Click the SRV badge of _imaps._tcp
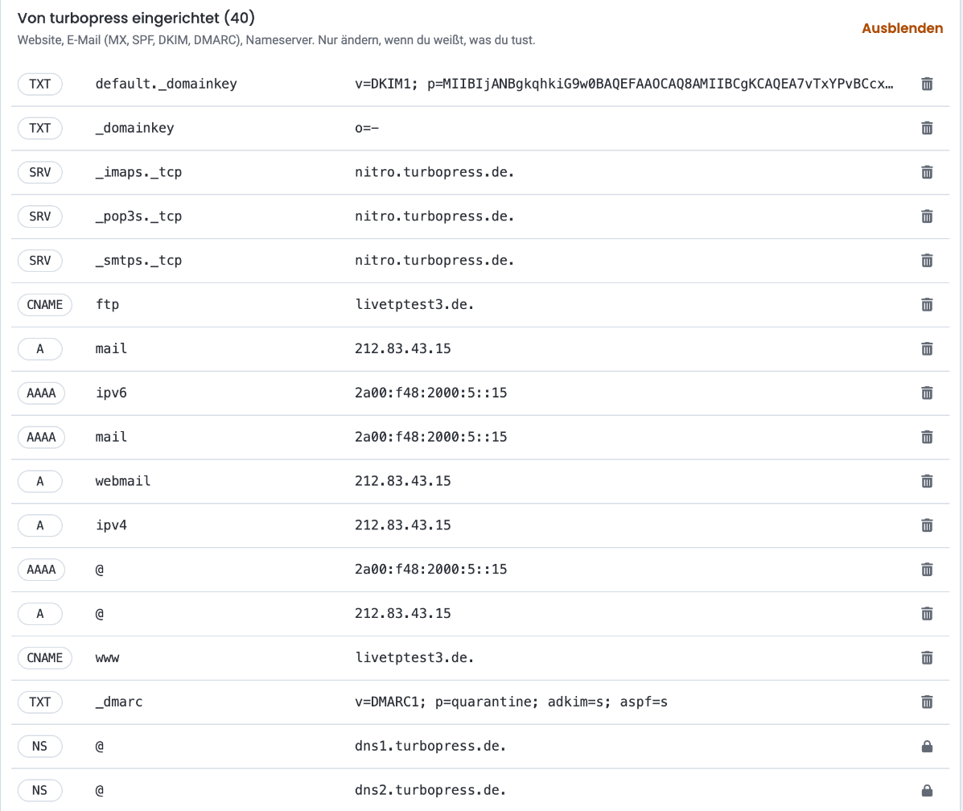This screenshot has width=963, height=811. pos(40,172)
